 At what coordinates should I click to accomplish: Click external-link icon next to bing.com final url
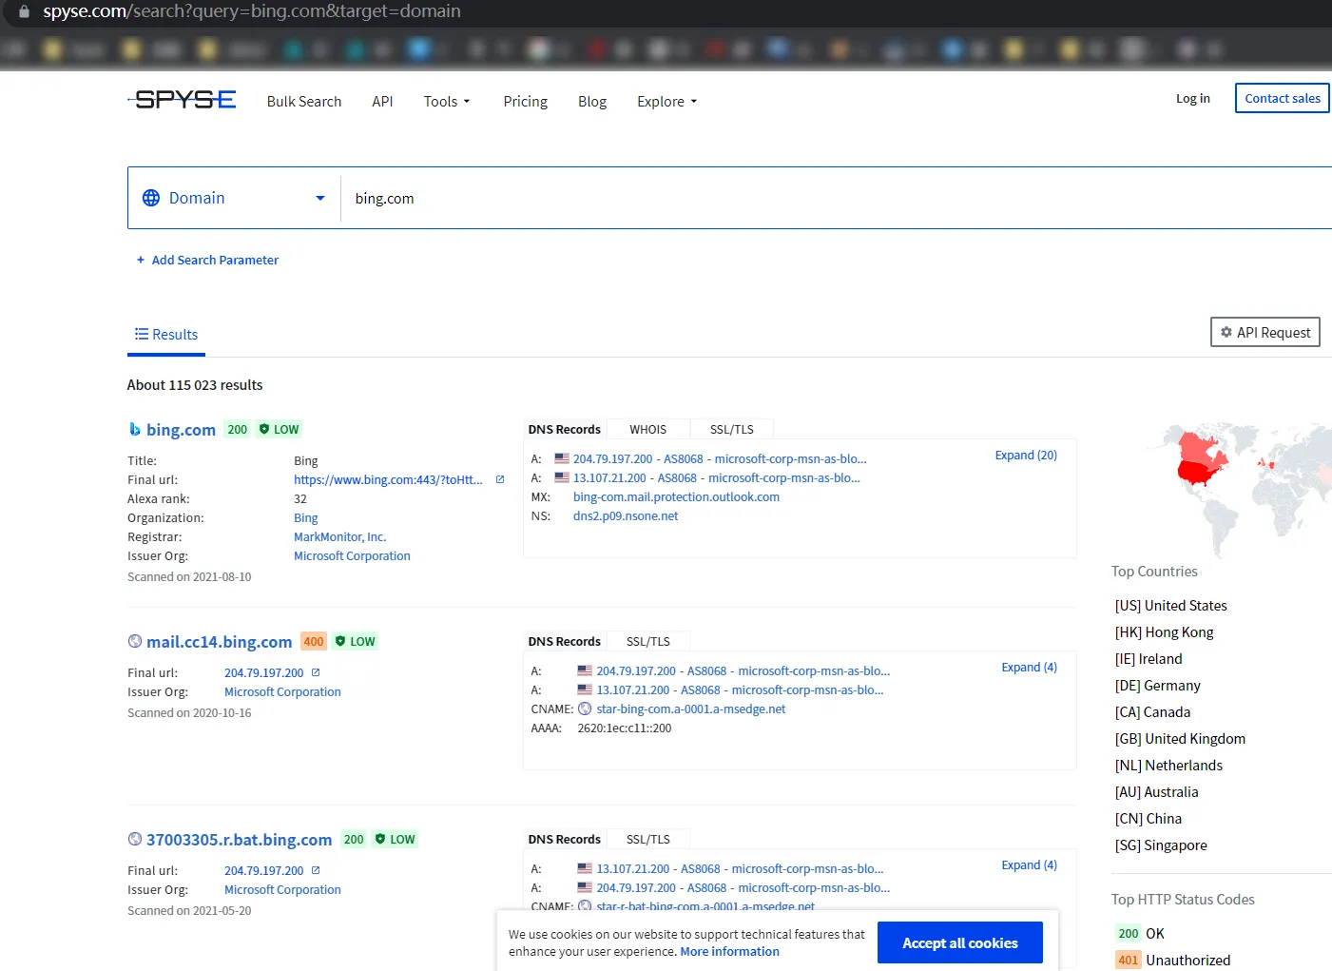(x=500, y=479)
